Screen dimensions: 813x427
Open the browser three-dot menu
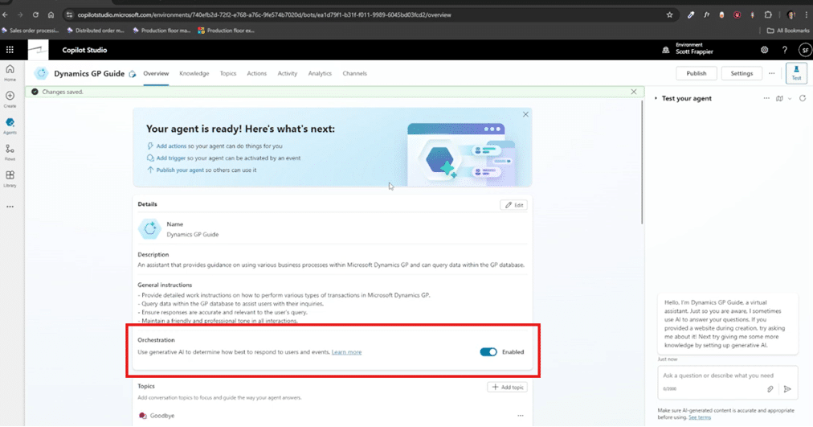(807, 15)
